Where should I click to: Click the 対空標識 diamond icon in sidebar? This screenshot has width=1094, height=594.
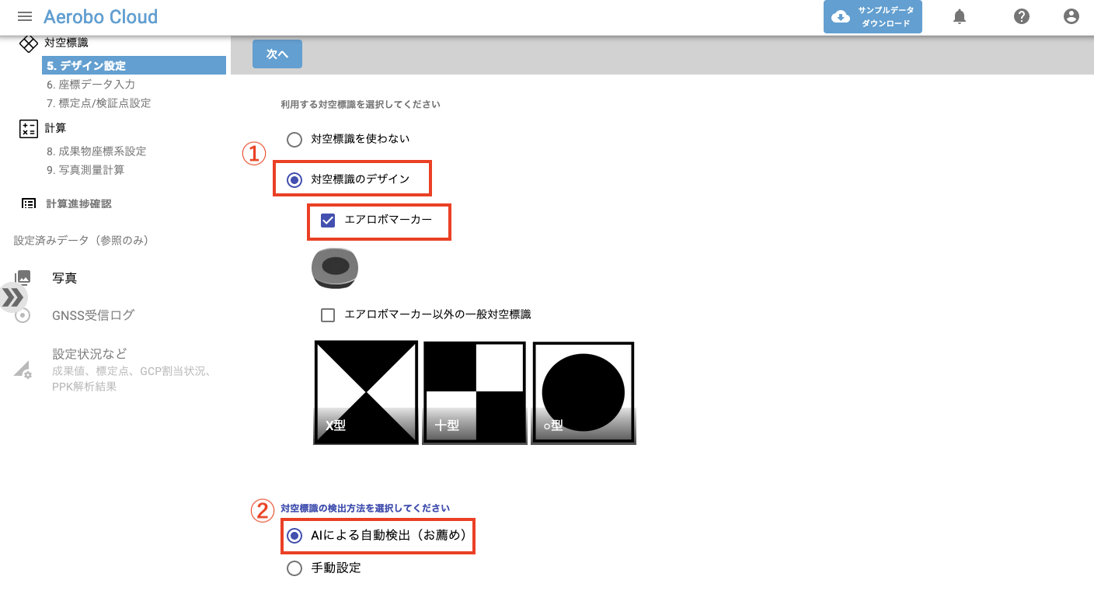(x=29, y=43)
